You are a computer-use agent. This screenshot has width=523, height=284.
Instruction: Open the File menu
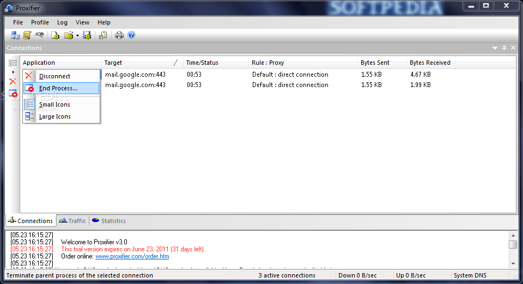click(18, 22)
